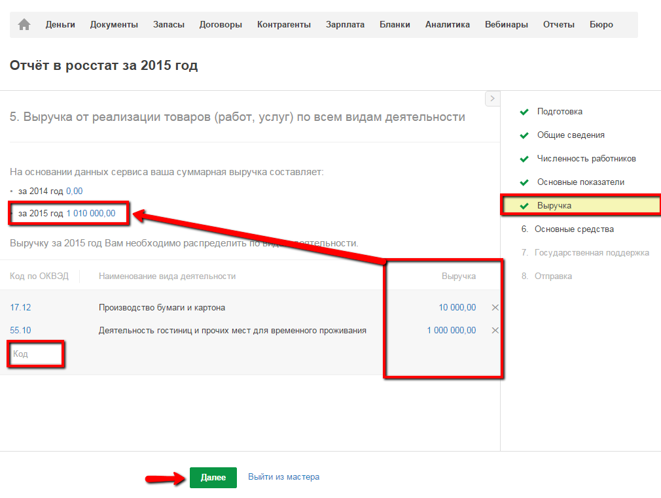Go to Основные показатели step
The width and height of the screenshot is (661, 498).
coord(581,182)
